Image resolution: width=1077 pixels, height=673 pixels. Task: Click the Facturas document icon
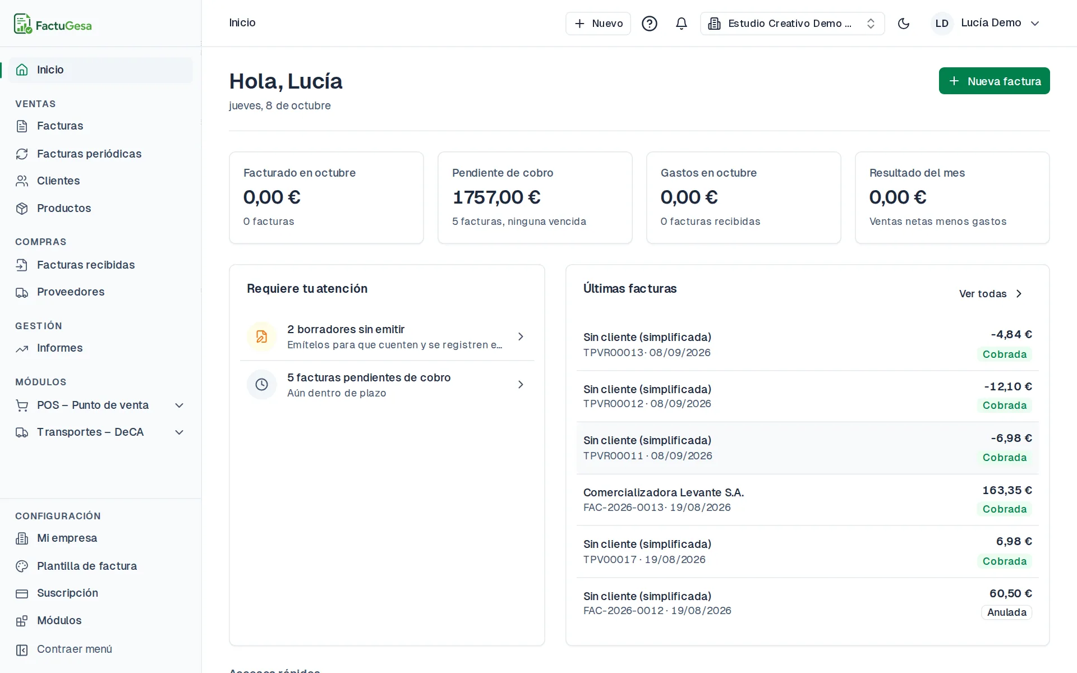tap(22, 126)
